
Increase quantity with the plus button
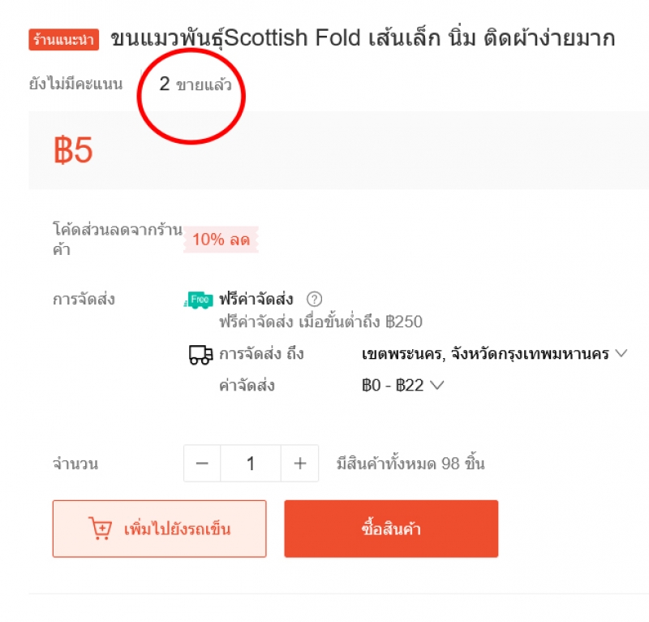point(300,464)
